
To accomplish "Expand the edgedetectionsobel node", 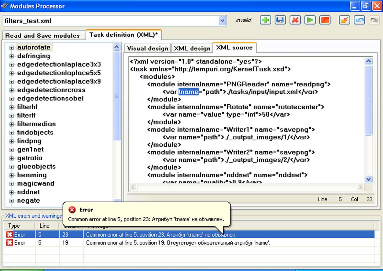I will point(12,99).
